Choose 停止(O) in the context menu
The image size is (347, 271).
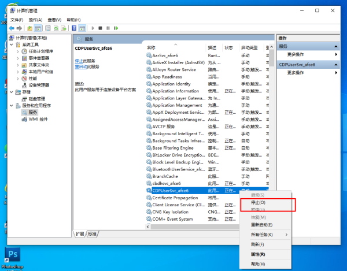coord(258,202)
